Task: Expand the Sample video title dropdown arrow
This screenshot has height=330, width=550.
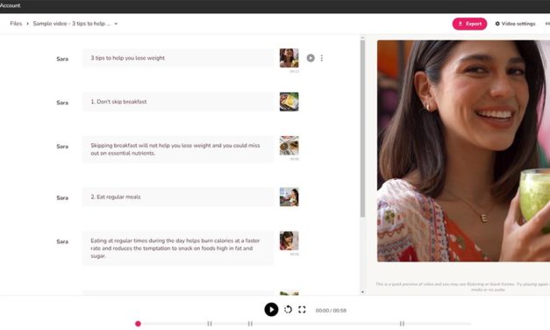Action: click(x=116, y=24)
